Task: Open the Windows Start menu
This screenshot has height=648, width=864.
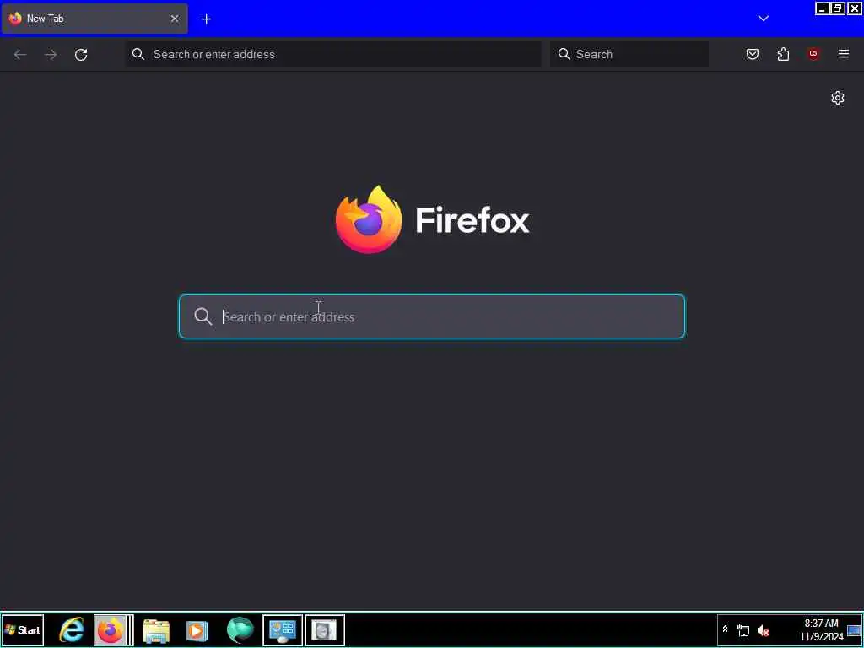Action: (23, 629)
